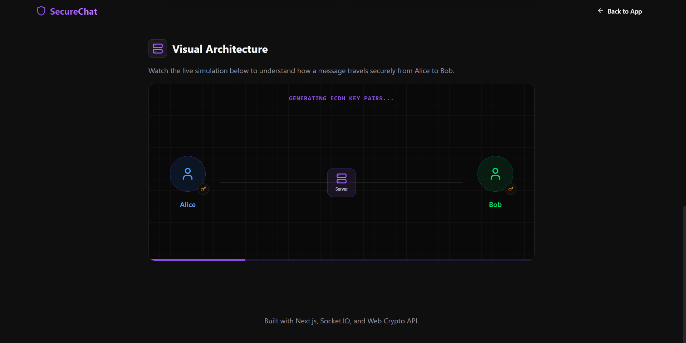Select the Bob name label

pyautogui.click(x=495, y=205)
